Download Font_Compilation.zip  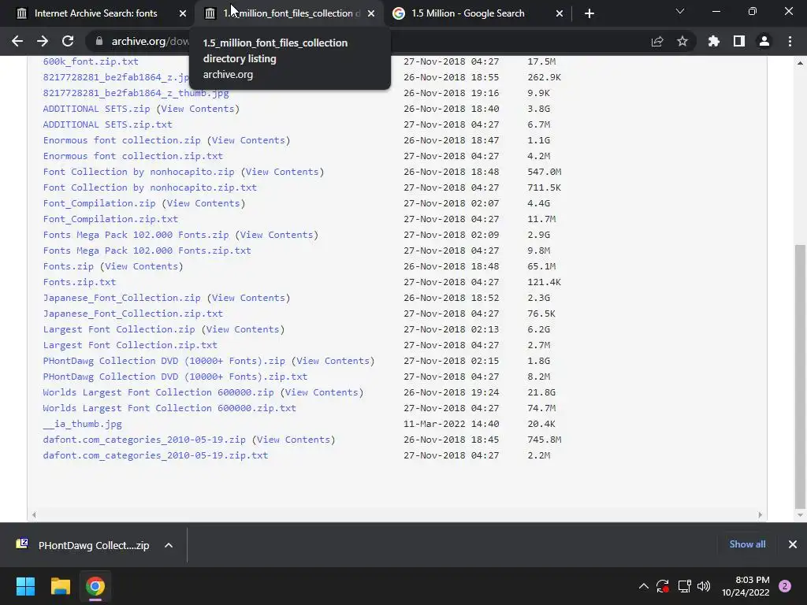tap(99, 203)
